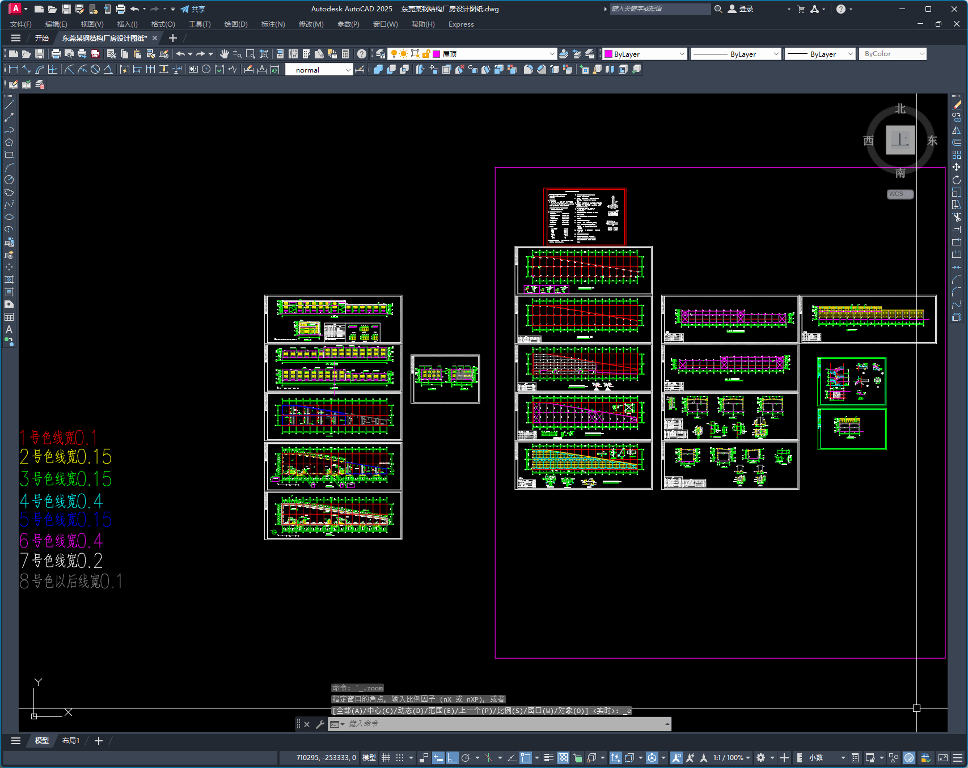968x768 pixels.
Task: Click the red-bordered notes sheet thumbnail in the drawing
Action: click(x=585, y=217)
